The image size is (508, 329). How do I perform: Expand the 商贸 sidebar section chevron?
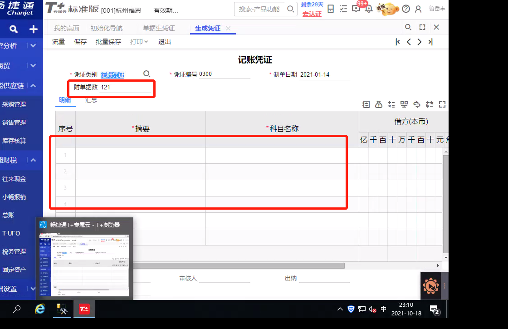pyautogui.click(x=33, y=65)
